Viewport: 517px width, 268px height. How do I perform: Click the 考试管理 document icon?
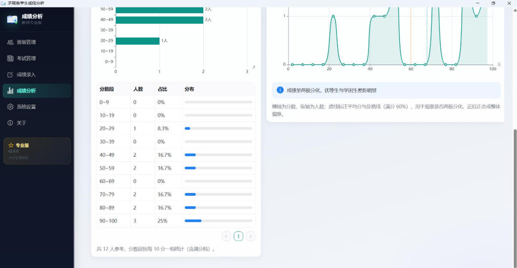(x=10, y=58)
